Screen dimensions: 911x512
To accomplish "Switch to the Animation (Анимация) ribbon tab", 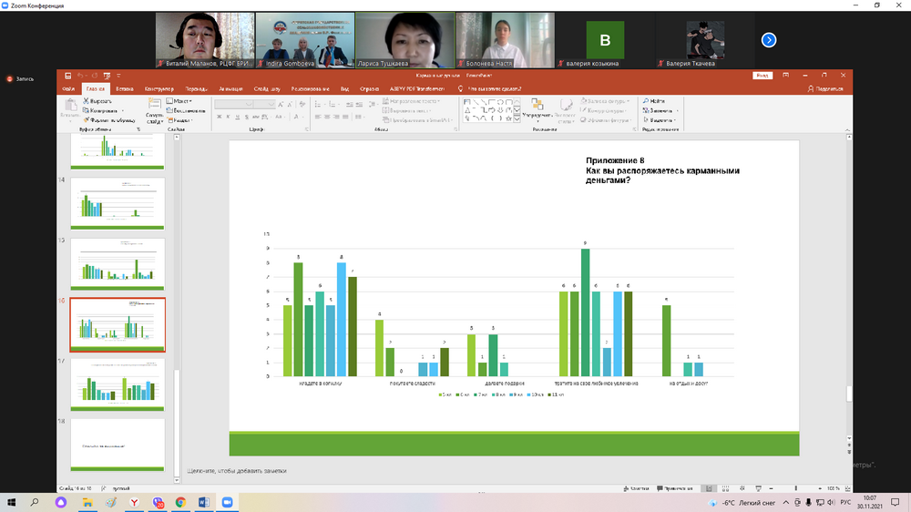I will pyautogui.click(x=231, y=88).
